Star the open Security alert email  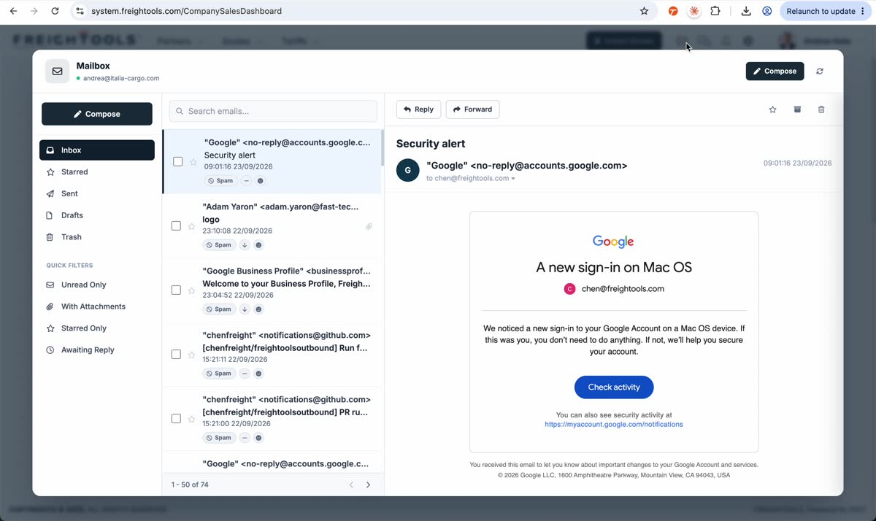pos(773,109)
